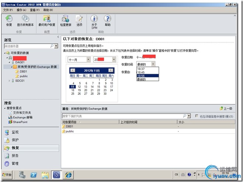Open list search options dropdown arrow
This screenshot has height=182, width=243.
pos(189,116)
